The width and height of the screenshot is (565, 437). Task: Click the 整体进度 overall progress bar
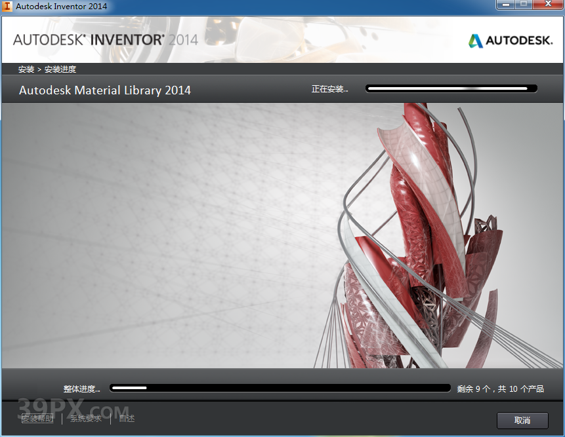click(x=280, y=387)
